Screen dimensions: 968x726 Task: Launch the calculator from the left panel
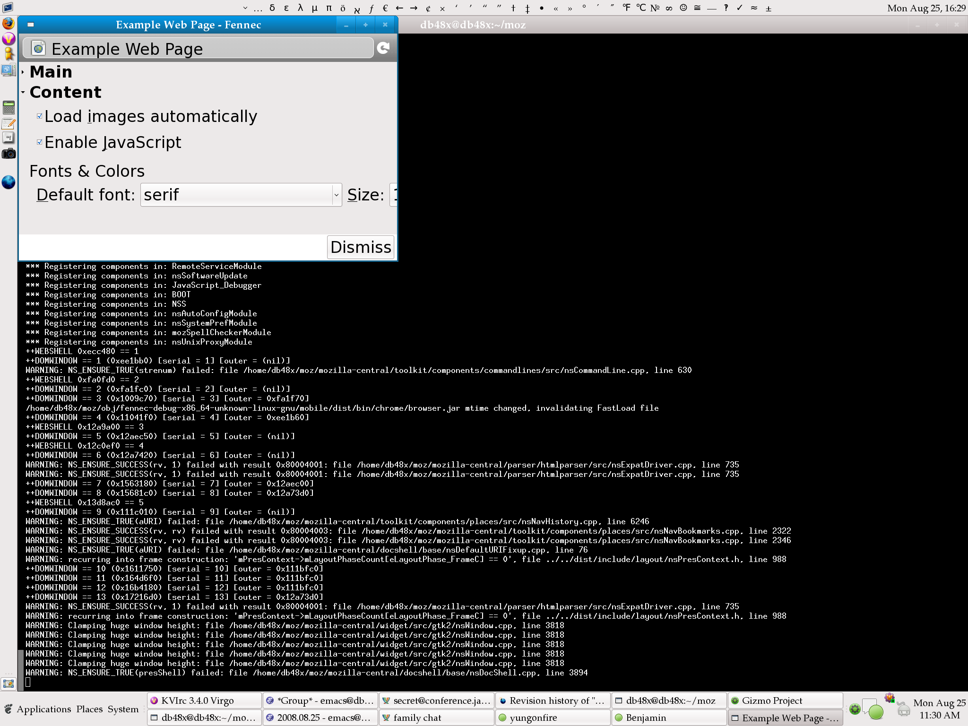coord(9,108)
